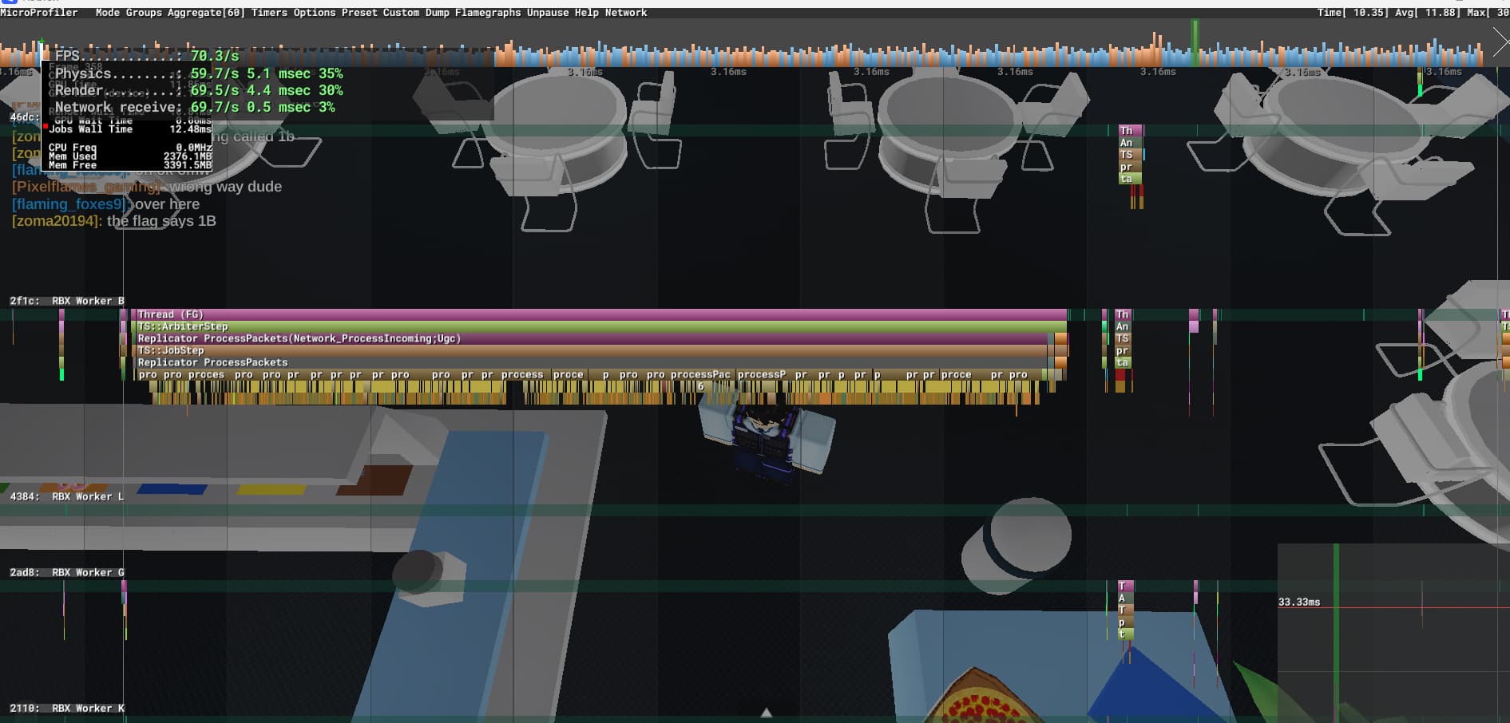This screenshot has height=723, width=1510.
Task: Expand the Options menu
Action: [x=315, y=13]
